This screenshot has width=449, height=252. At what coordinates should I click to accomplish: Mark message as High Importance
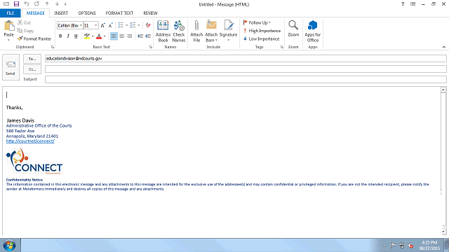262,31
